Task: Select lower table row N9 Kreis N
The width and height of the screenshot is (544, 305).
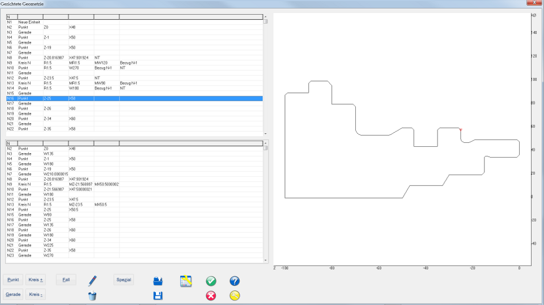Action: click(x=135, y=184)
